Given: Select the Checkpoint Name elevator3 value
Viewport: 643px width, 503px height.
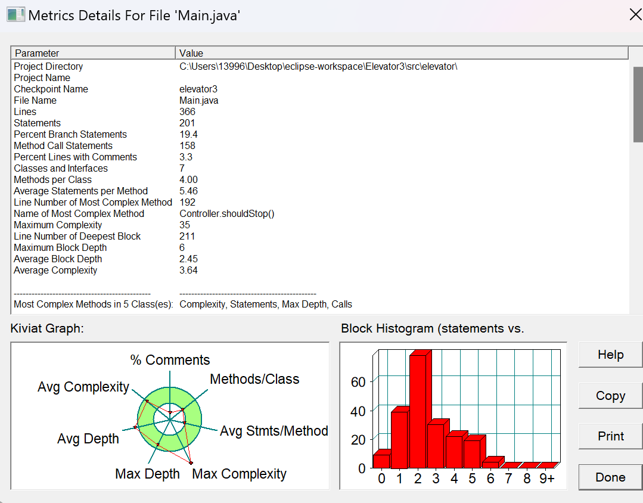Looking at the screenshot, I should [x=198, y=89].
